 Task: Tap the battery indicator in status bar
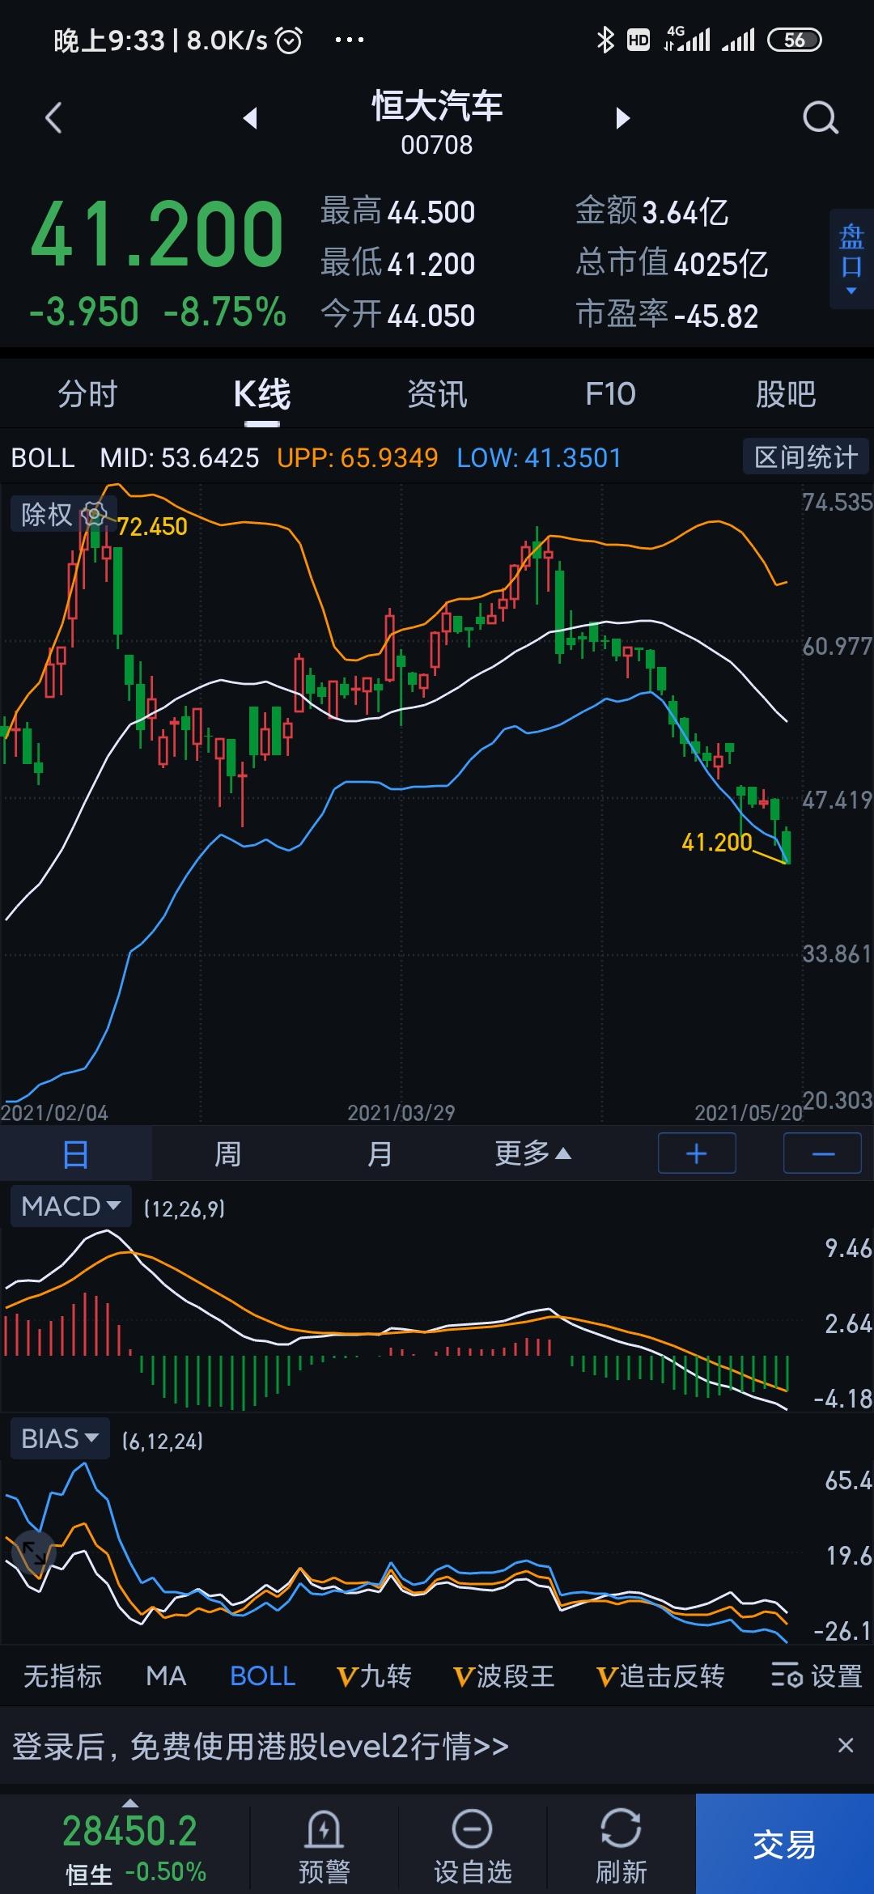tap(794, 40)
